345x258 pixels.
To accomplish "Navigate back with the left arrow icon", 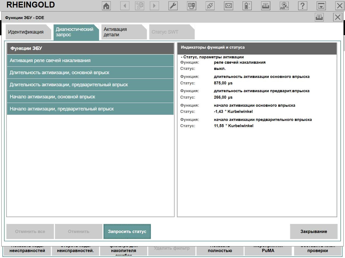I will click(125, 6).
